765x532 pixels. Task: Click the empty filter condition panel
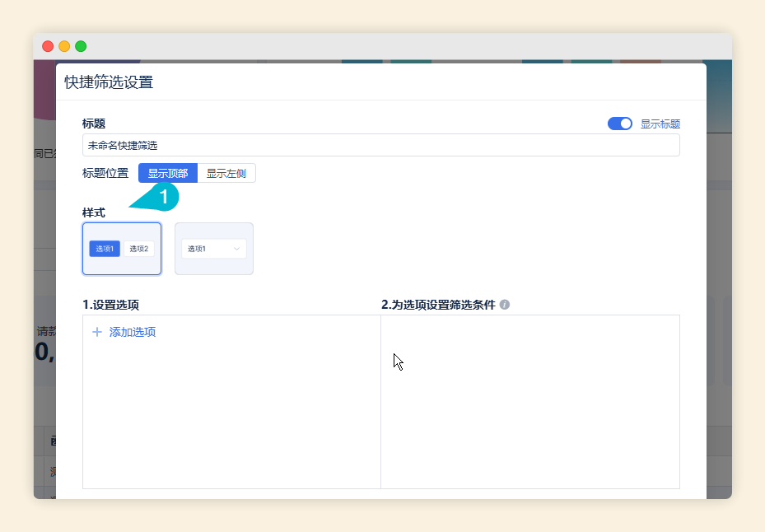(529, 401)
